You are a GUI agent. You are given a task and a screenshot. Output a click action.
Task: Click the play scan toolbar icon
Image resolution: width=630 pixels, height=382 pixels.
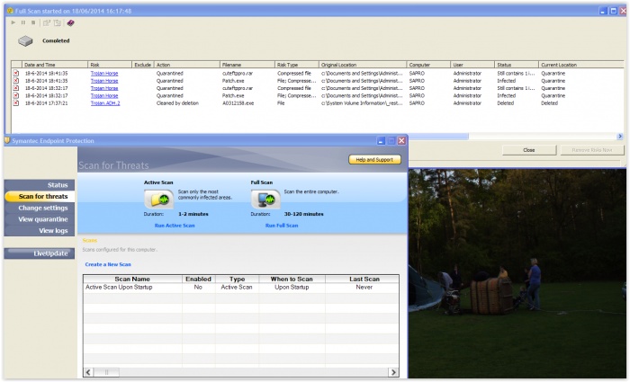(14, 22)
